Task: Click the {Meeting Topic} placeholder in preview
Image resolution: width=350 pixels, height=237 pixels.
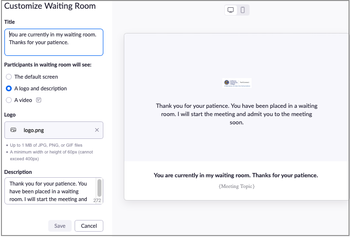Action: [236, 186]
